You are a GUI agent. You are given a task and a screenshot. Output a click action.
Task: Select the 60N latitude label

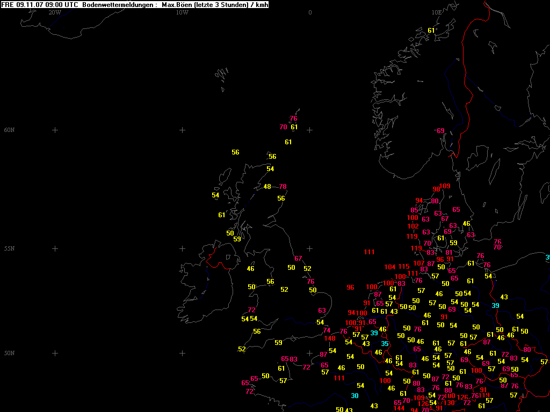9,130
